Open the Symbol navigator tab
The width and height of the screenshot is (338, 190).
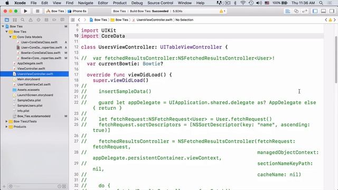(15, 20)
